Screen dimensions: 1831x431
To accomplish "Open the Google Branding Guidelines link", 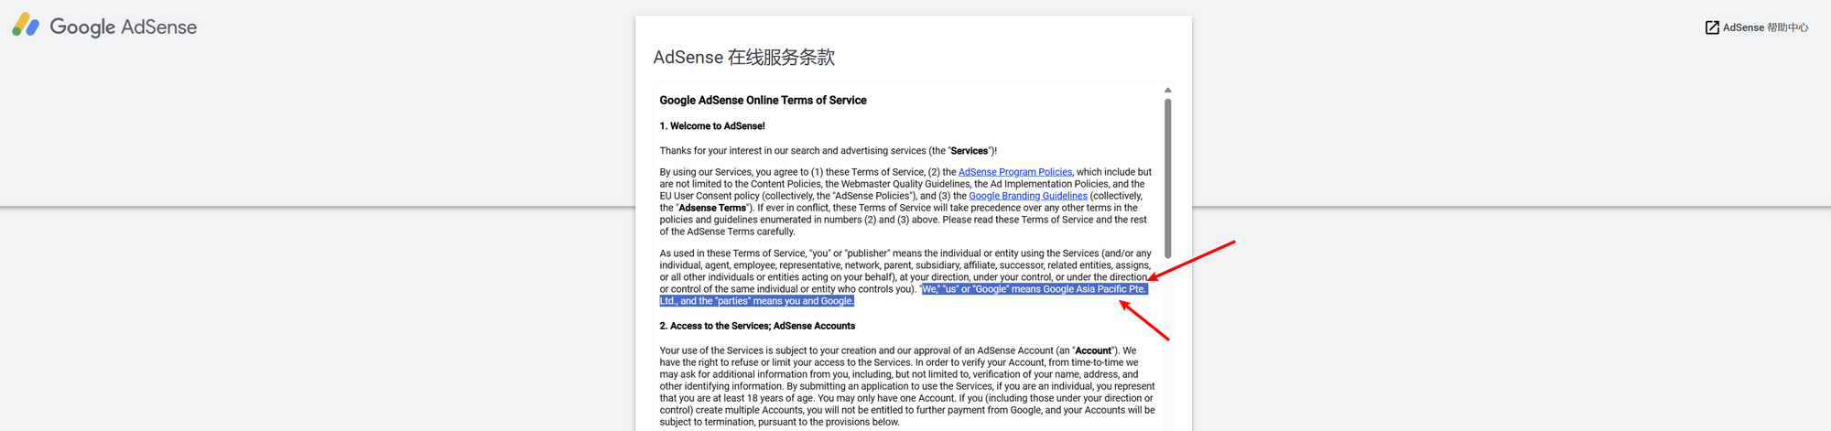I will pyautogui.click(x=1028, y=196).
